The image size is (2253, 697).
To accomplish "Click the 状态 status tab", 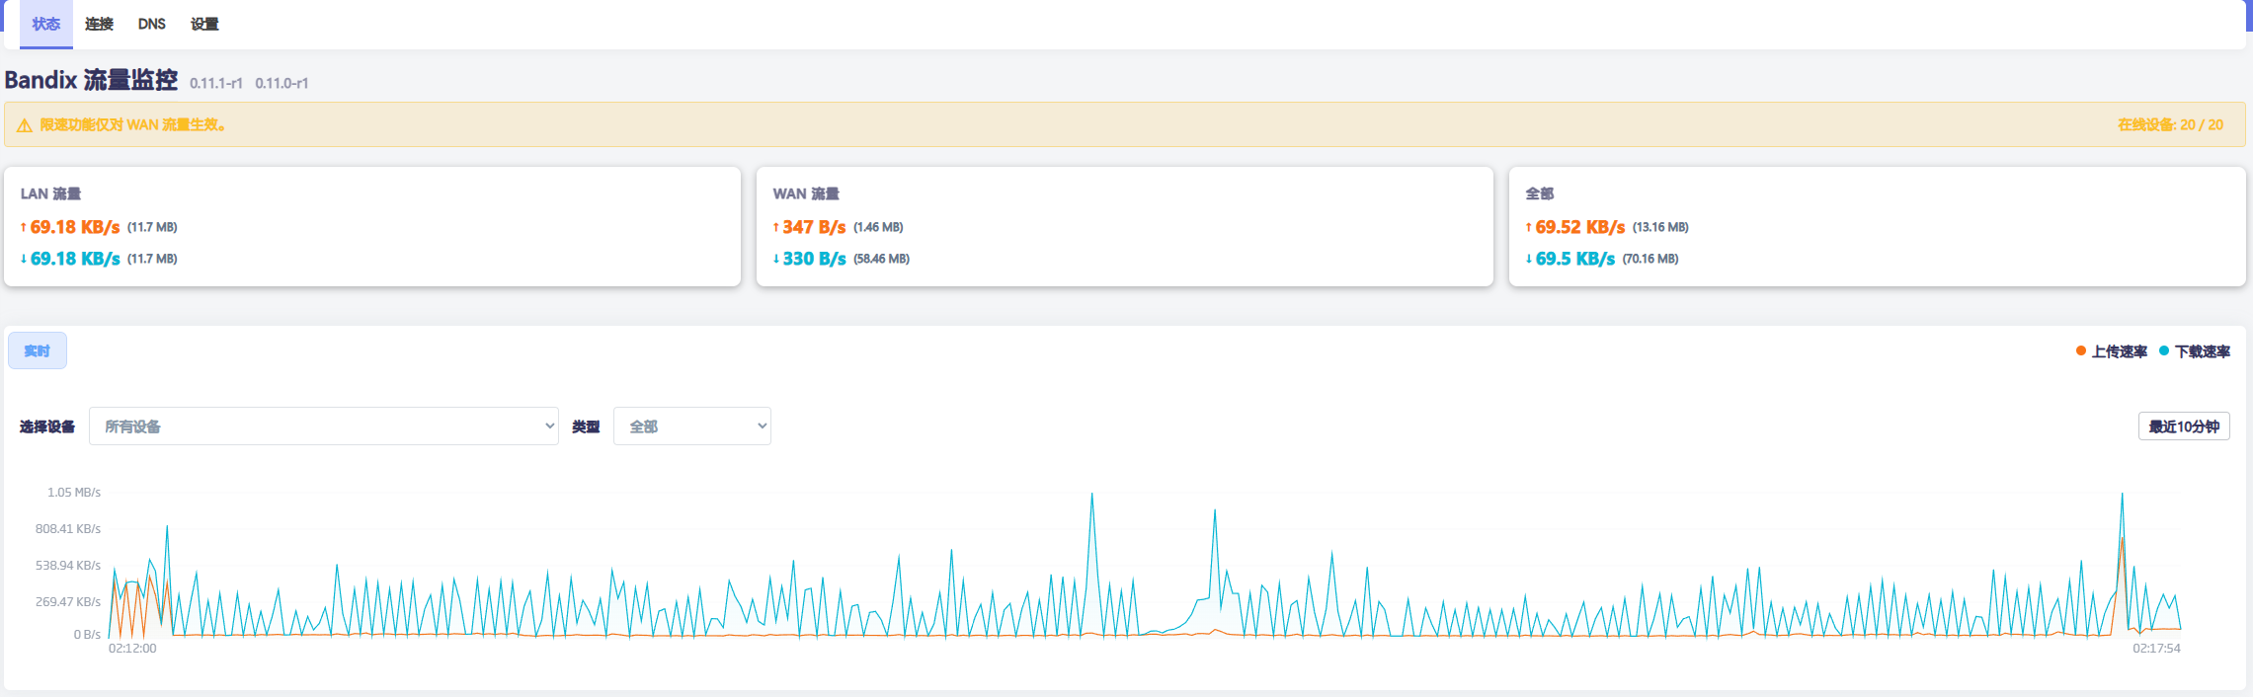I will coord(46,24).
